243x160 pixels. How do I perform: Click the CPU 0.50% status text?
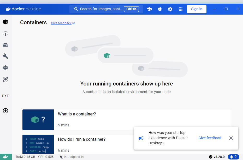[46, 157]
